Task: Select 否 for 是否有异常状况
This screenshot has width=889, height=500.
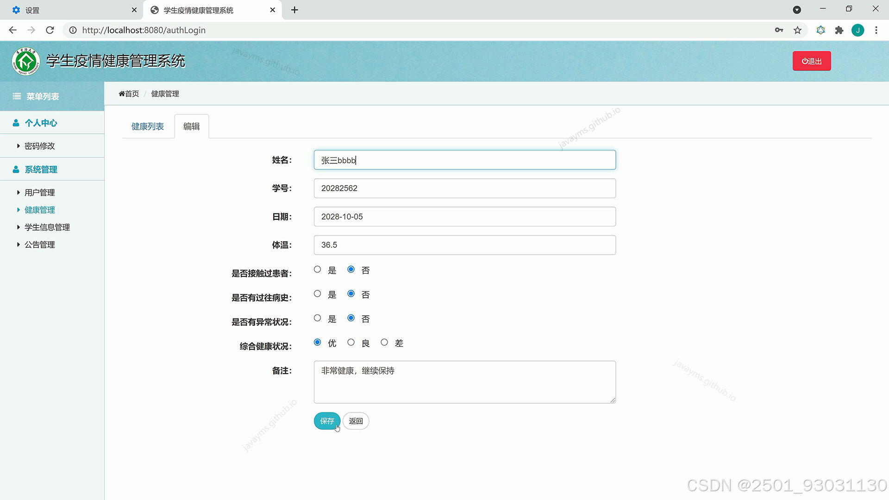Action: pyautogui.click(x=351, y=318)
